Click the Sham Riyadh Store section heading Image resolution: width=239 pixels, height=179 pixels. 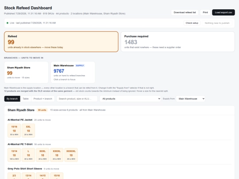[21, 110]
